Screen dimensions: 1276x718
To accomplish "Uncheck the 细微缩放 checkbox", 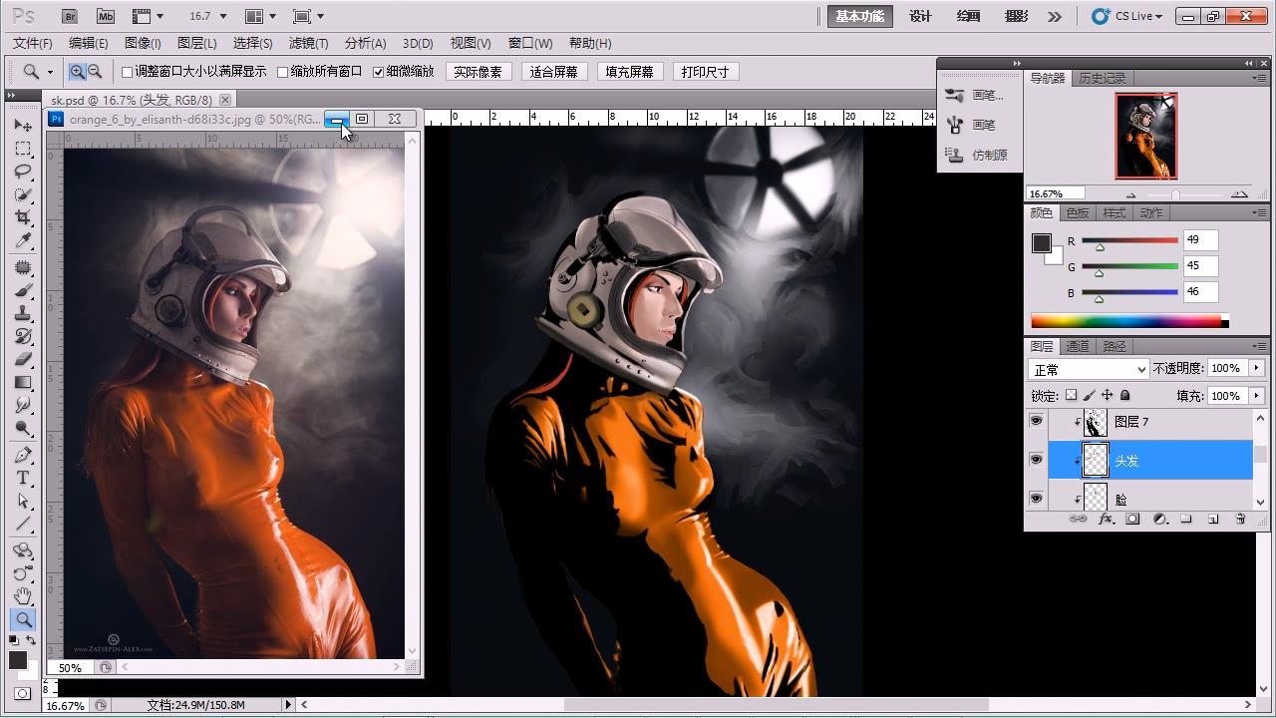I will (x=379, y=72).
